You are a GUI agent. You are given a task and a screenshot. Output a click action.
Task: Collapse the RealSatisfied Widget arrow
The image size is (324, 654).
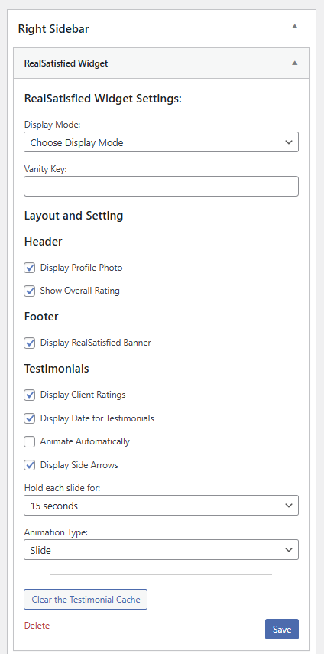point(294,63)
